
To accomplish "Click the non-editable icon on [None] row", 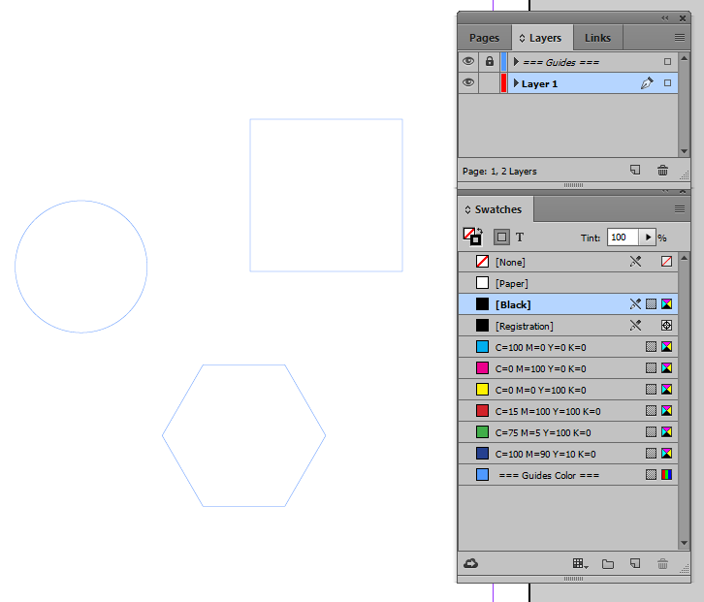I will pyautogui.click(x=635, y=262).
